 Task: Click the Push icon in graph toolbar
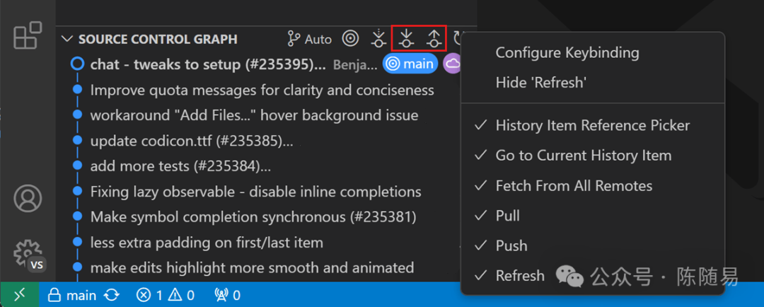point(434,38)
